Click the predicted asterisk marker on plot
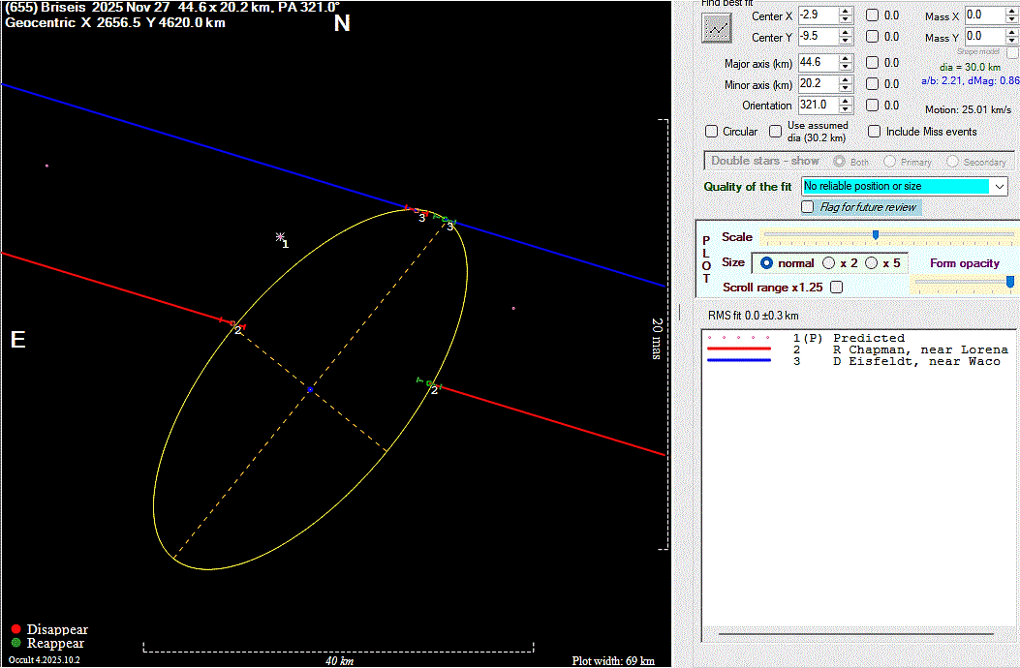1020x668 pixels. tap(280, 237)
